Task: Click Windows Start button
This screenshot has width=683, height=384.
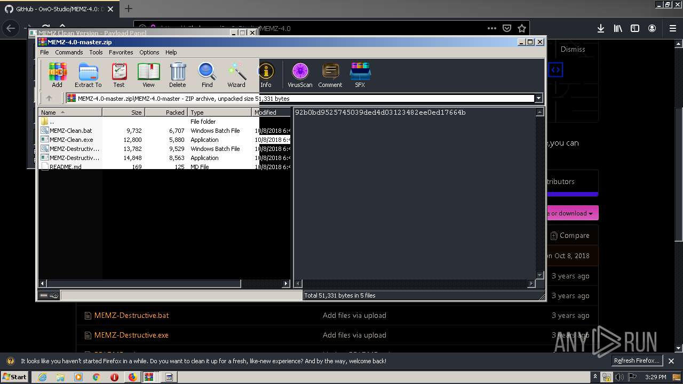Action: [x=15, y=377]
